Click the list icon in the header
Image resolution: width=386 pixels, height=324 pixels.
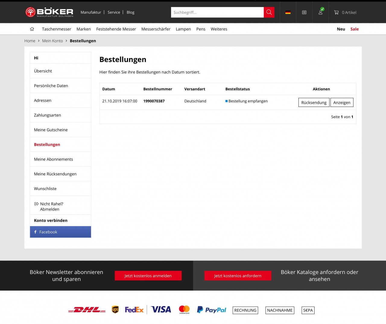304,12
